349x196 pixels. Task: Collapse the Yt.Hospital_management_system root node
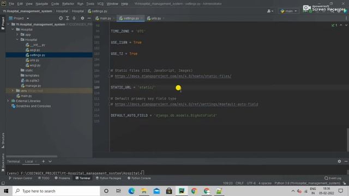(8, 24)
